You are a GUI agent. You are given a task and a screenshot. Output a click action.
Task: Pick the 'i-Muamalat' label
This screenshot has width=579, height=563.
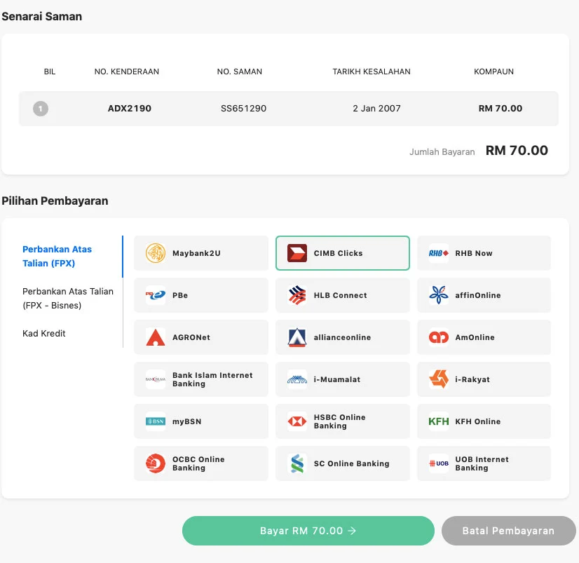click(337, 379)
